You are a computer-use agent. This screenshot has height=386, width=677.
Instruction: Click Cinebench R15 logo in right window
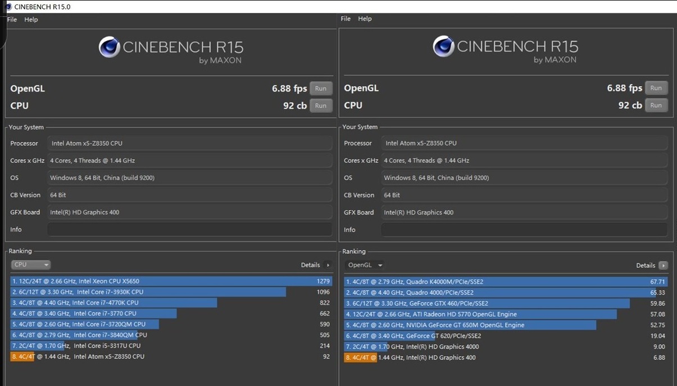click(x=505, y=49)
